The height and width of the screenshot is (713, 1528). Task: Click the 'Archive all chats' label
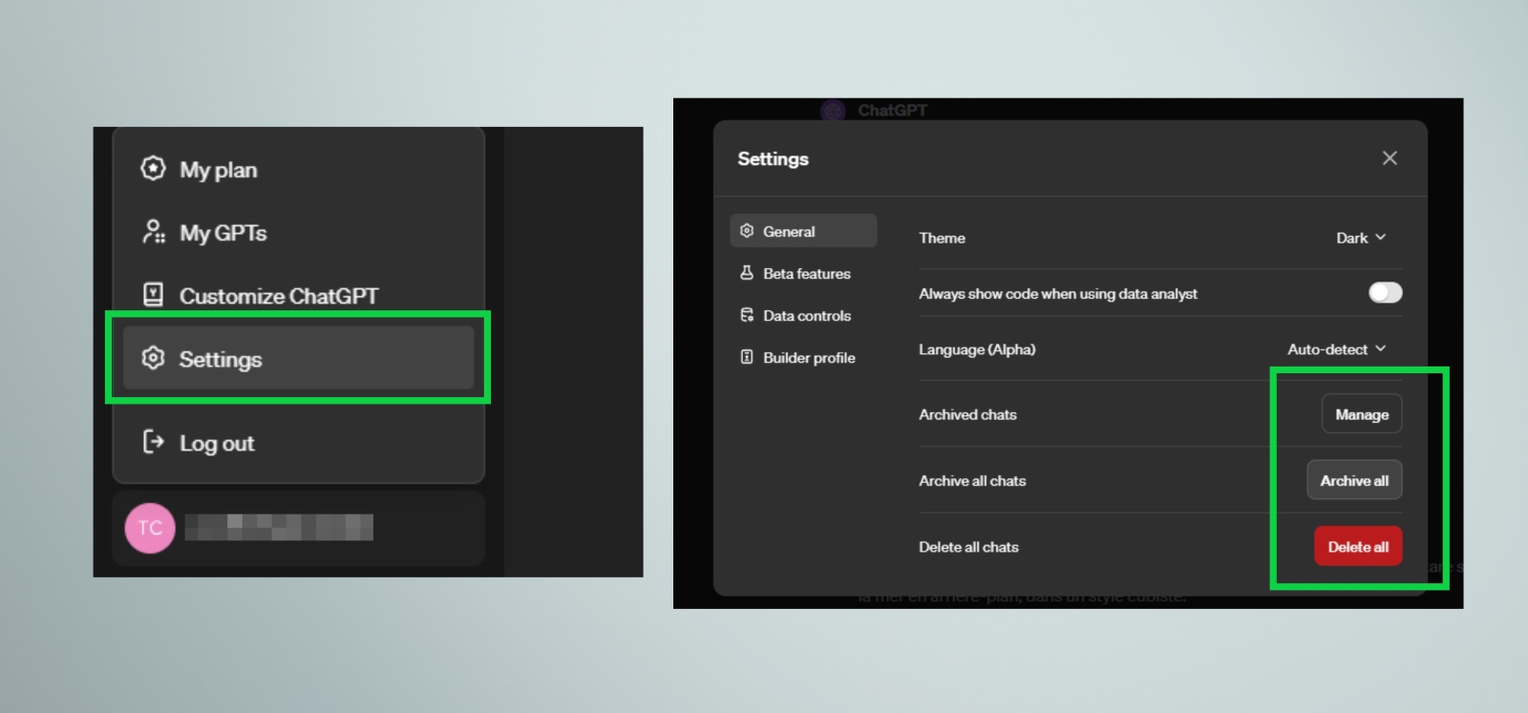(x=972, y=481)
